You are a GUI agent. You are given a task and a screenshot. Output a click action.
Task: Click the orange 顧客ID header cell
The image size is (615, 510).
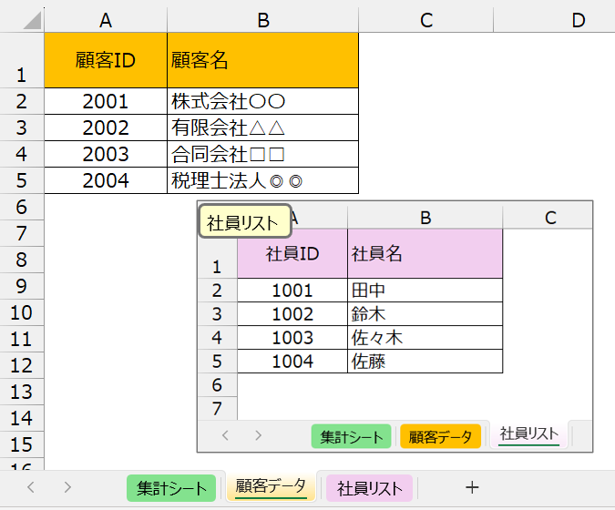click(x=106, y=60)
